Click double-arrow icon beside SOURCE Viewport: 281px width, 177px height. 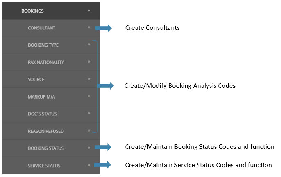pyautogui.click(x=89, y=79)
